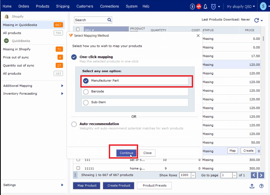Image resolution: width=270 pixels, height=195 pixels.
Task: Open the red activity monitor icon
Action: pyautogui.click(x=199, y=7)
